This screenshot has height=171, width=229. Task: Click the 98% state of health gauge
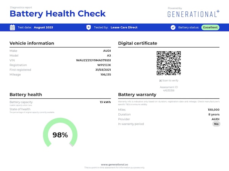[x=60, y=135]
